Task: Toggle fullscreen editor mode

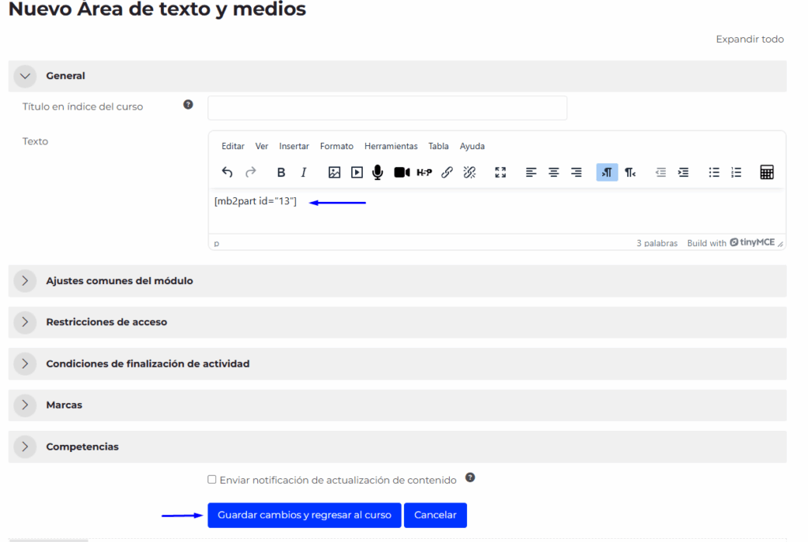Action: coord(500,172)
